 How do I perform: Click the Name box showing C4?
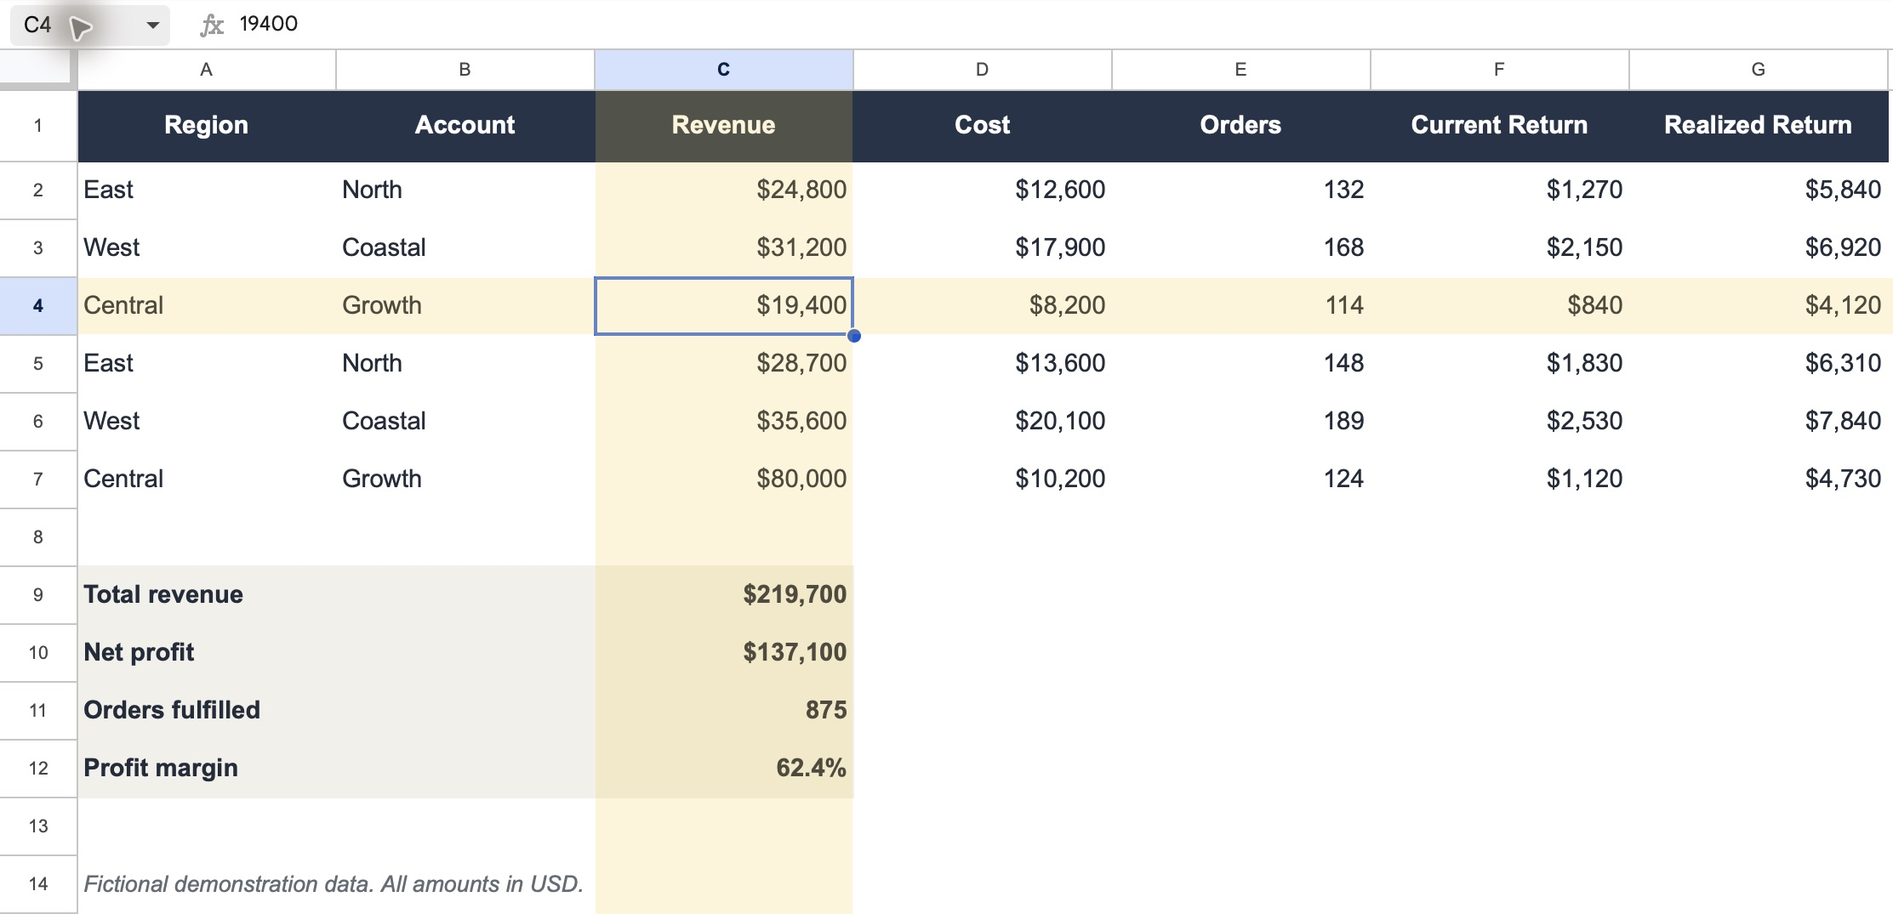(x=89, y=25)
